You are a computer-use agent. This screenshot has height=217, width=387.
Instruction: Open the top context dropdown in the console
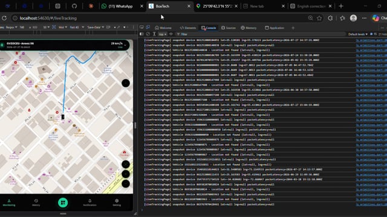click(162, 34)
